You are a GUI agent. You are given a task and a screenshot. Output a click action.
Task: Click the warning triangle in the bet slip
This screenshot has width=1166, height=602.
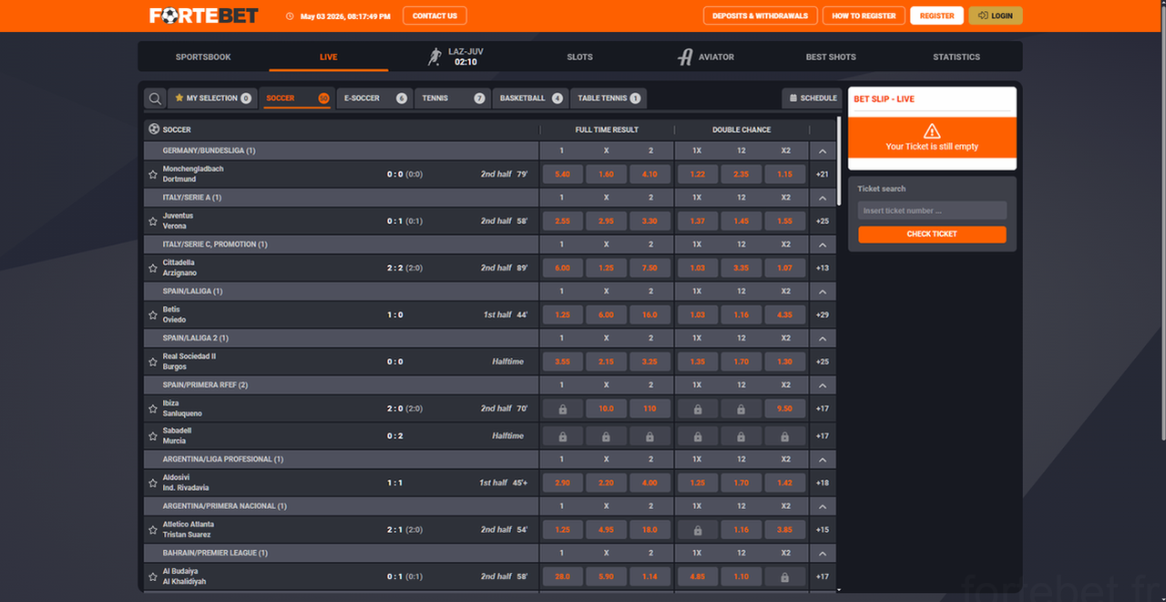[x=931, y=131]
